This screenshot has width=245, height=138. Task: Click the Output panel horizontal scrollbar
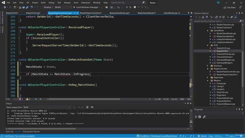coord(42,129)
